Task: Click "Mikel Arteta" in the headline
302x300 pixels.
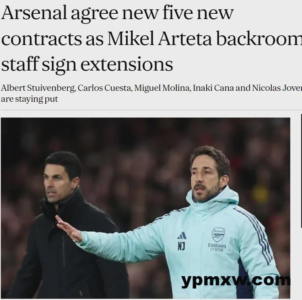Action: point(160,39)
